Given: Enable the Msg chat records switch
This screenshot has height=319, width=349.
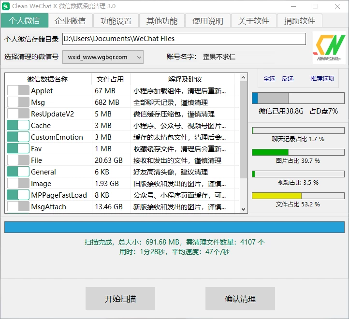Looking at the screenshot, I should tap(18, 102).
